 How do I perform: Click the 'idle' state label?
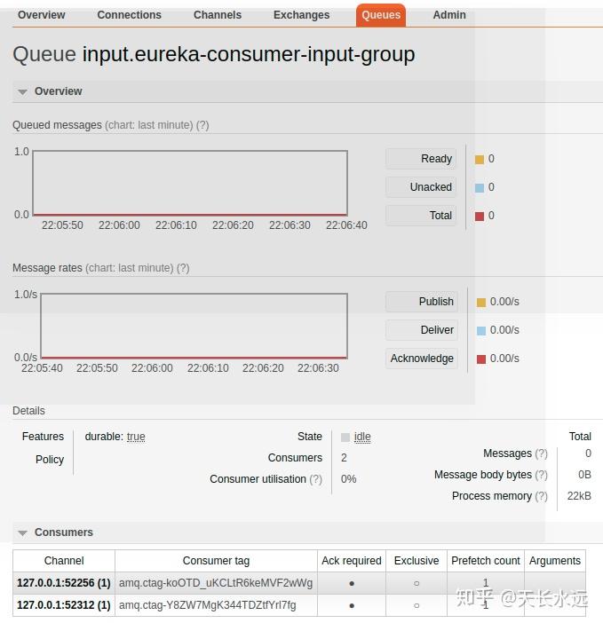pos(362,437)
